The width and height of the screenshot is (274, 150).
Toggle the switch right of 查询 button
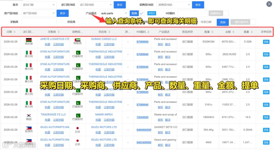[243, 22]
